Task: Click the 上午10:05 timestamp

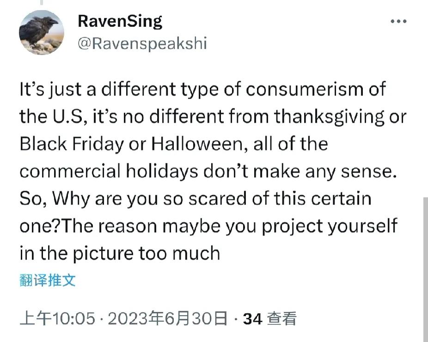Action: click(57, 318)
